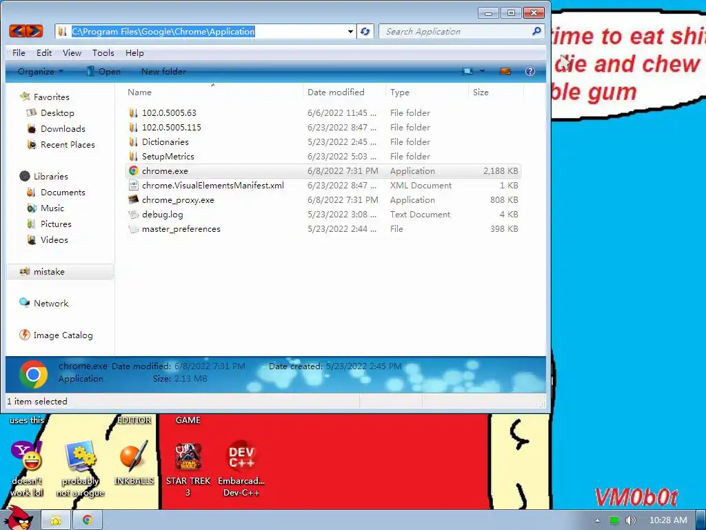Image resolution: width=706 pixels, height=530 pixels.
Task: Click the Back navigation arrow
Action: pyautogui.click(x=17, y=31)
